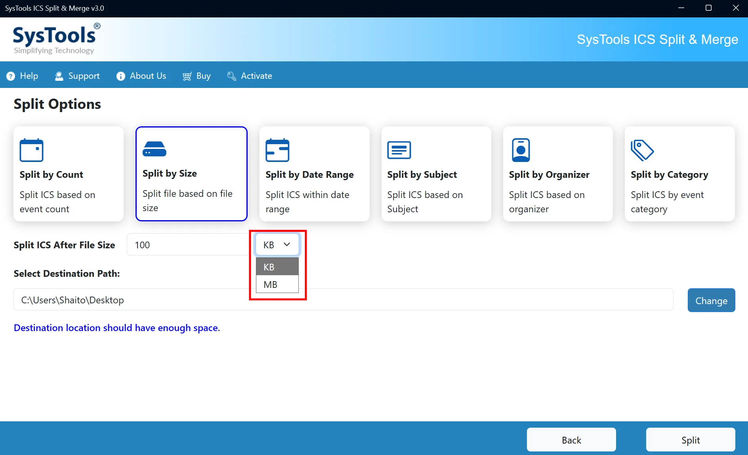Open the Activate menu item
Image resolution: width=748 pixels, height=455 pixels.
(x=250, y=76)
